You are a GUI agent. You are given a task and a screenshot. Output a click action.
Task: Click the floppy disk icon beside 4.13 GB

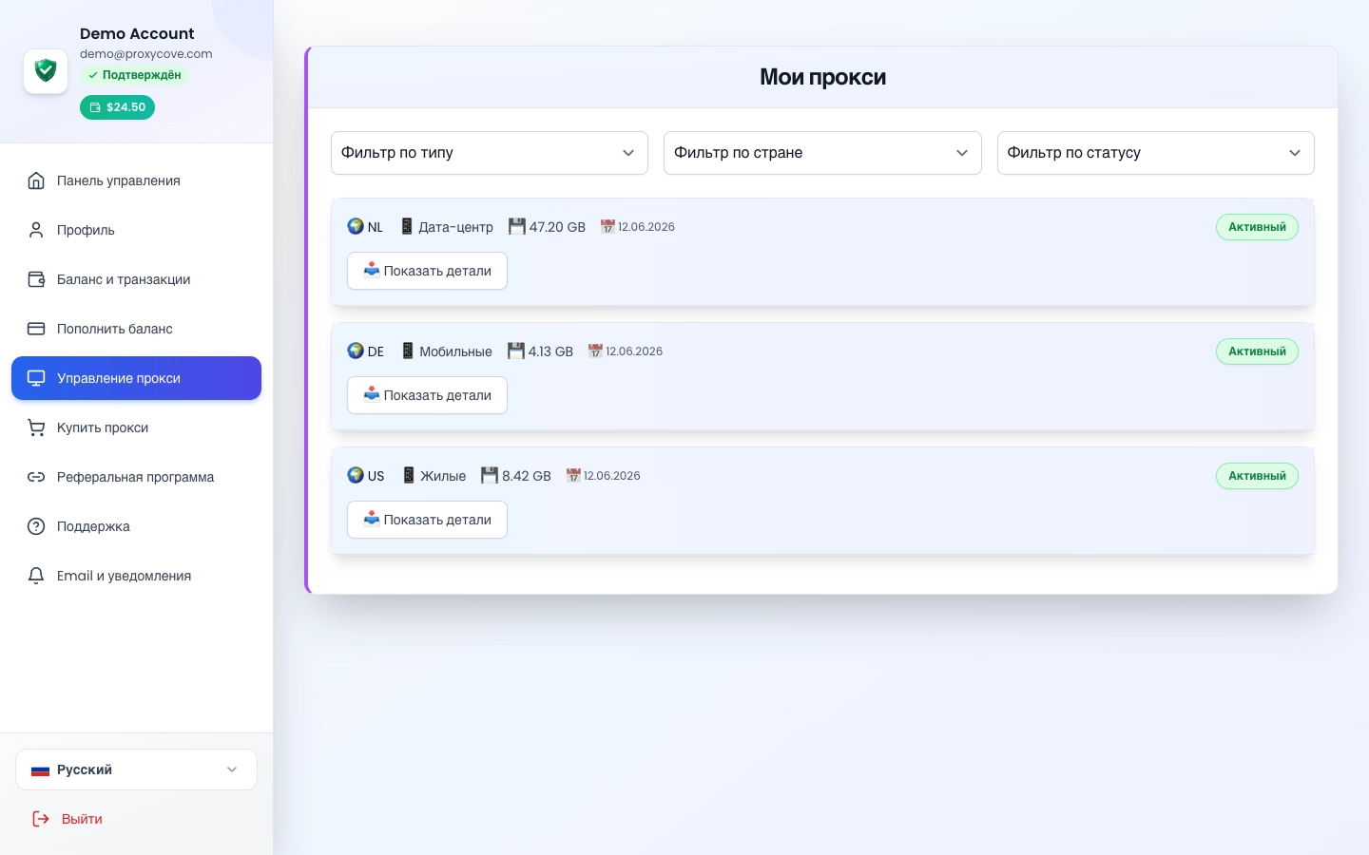pos(516,351)
